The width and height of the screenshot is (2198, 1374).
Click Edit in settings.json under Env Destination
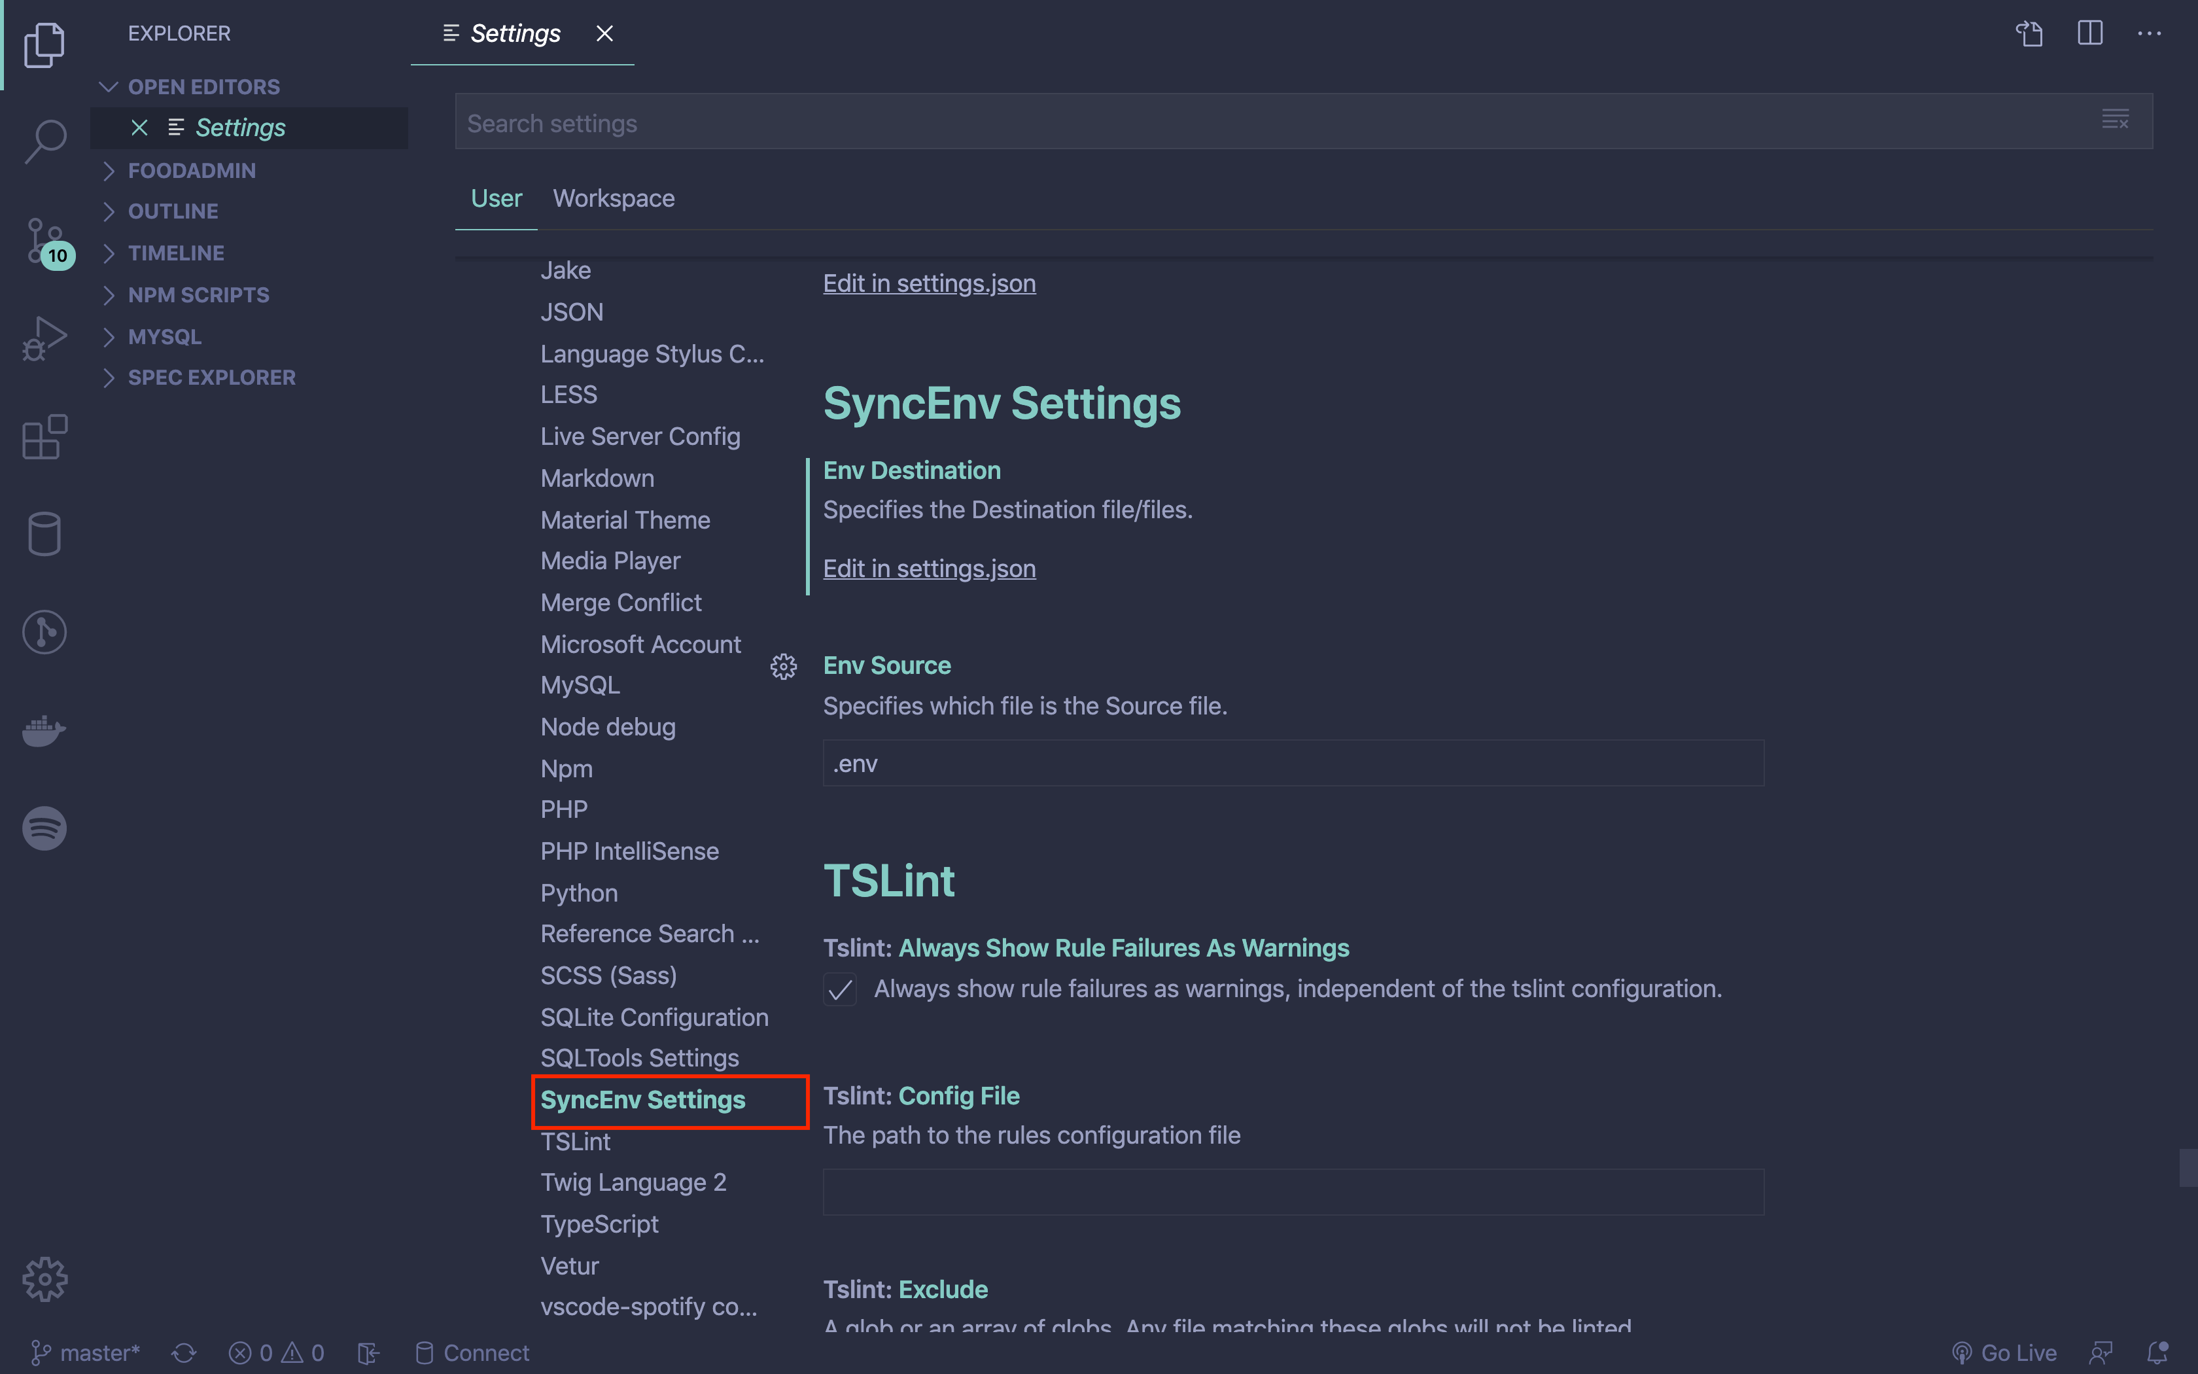point(928,568)
